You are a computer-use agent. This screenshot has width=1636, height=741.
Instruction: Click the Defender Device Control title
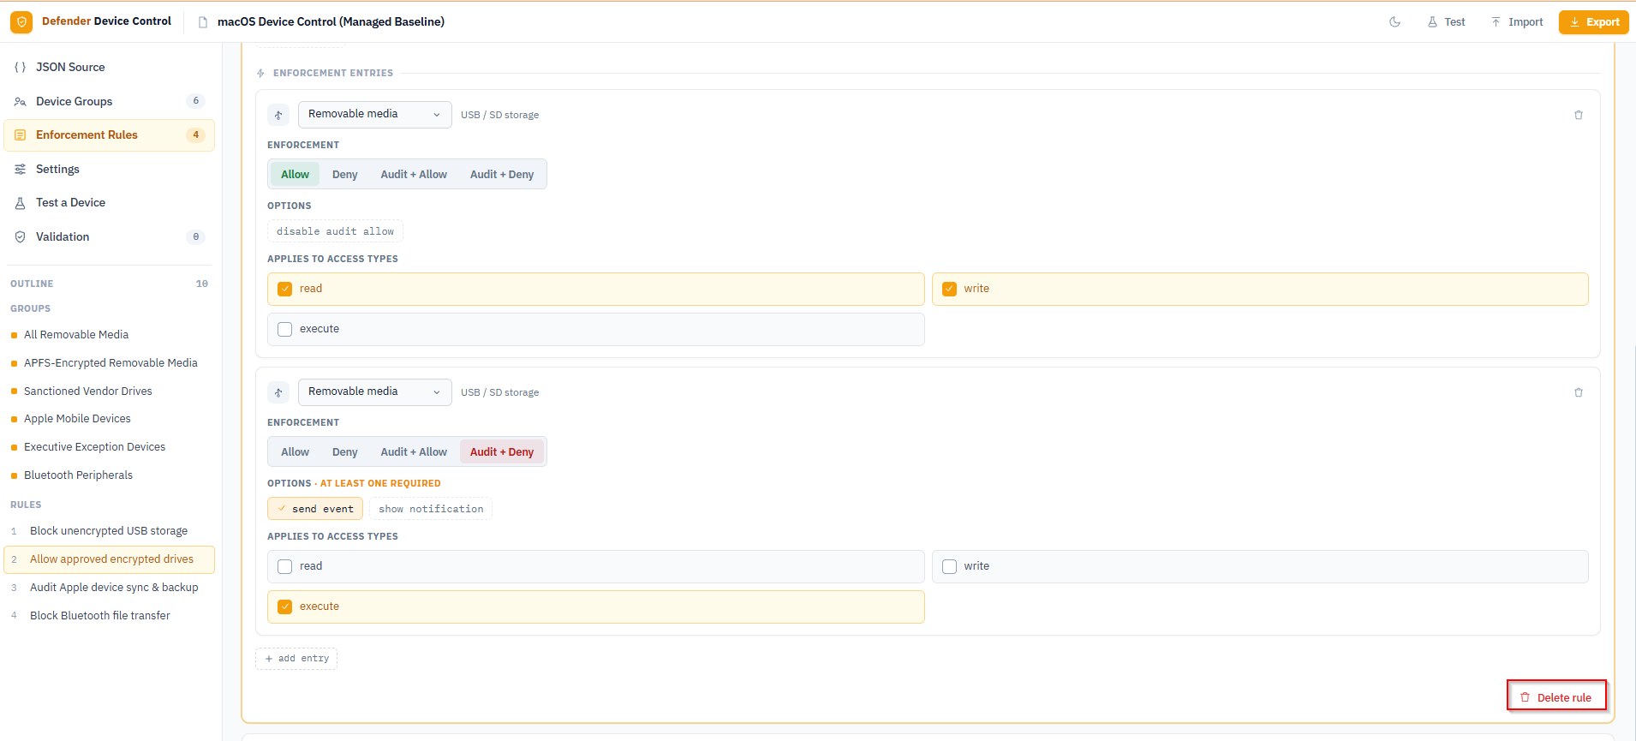pyautogui.click(x=106, y=21)
